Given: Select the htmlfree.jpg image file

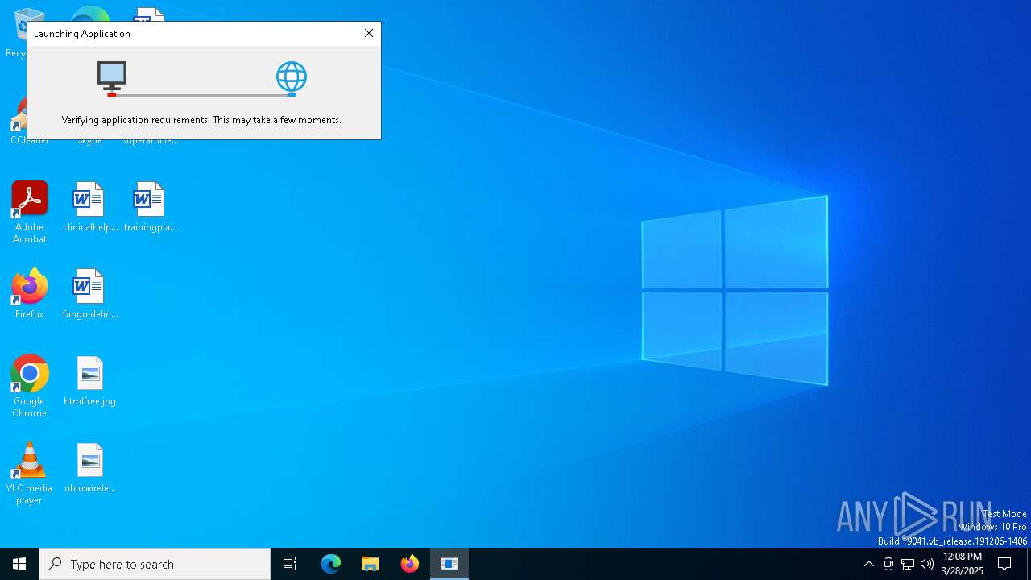Looking at the screenshot, I should click(90, 381).
